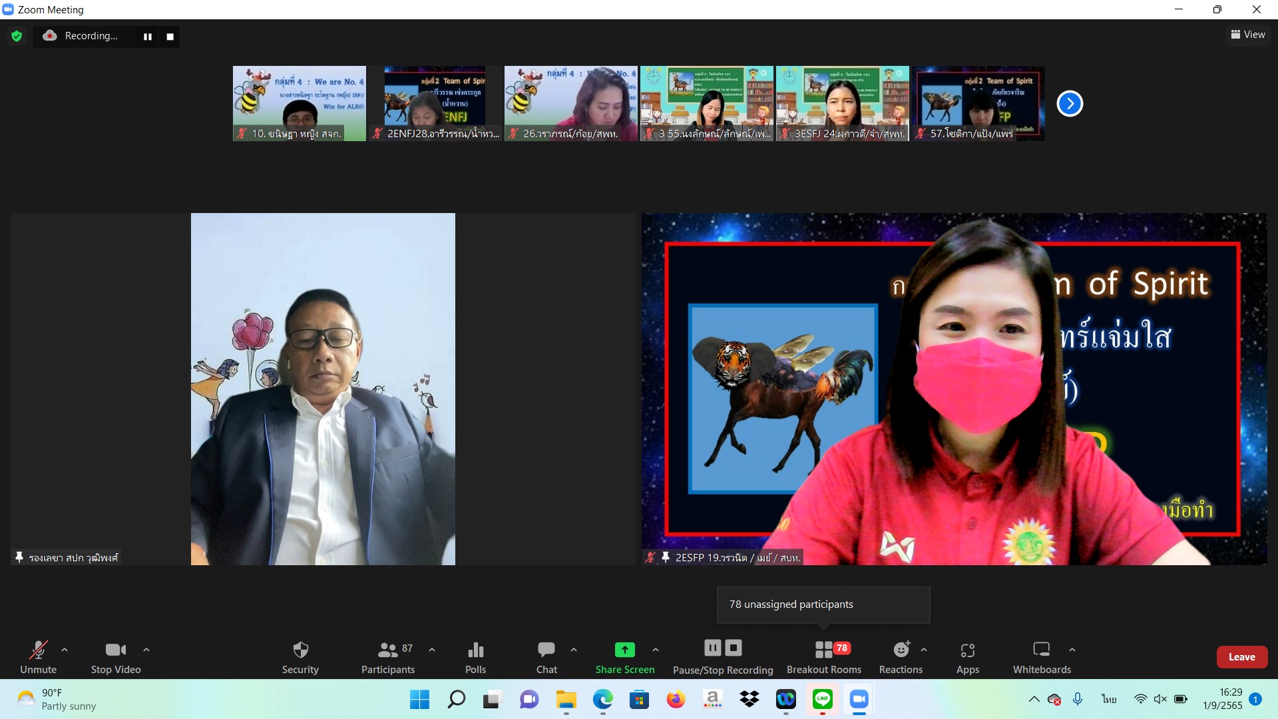The image size is (1278, 719).
Task: Open Zoom Apps panel
Action: point(967,656)
